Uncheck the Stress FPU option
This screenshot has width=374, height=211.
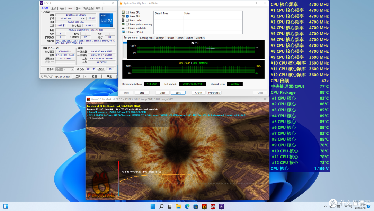pyautogui.click(x=127, y=16)
